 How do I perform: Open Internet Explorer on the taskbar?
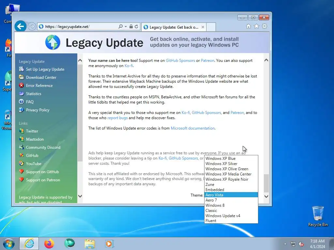(29, 243)
